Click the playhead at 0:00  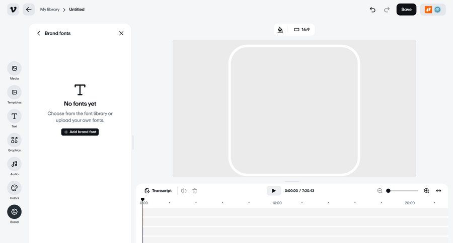pos(142,199)
